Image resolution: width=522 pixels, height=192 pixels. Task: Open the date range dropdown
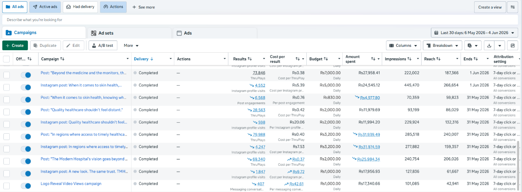click(x=475, y=32)
